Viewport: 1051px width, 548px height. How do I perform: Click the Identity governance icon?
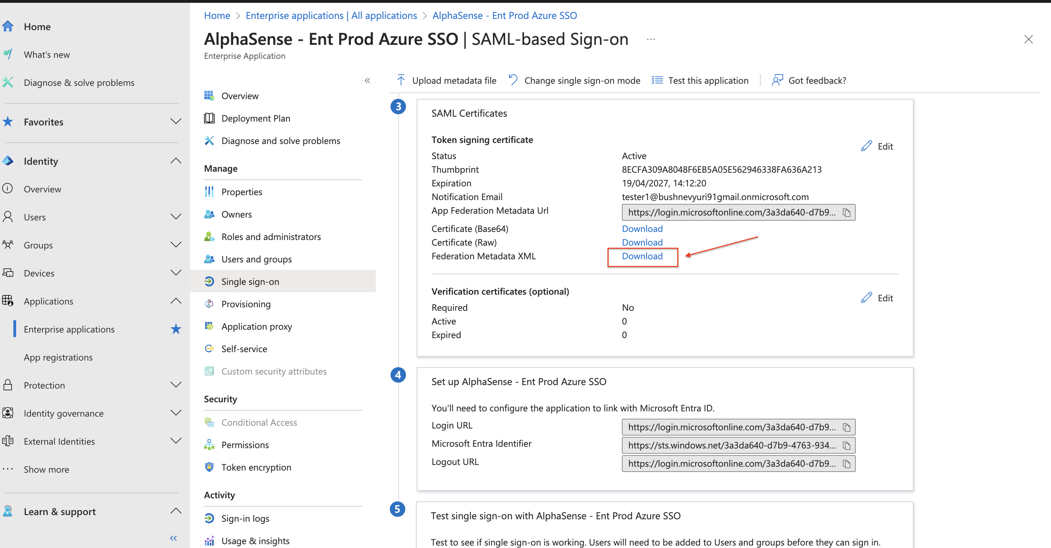(x=7, y=413)
